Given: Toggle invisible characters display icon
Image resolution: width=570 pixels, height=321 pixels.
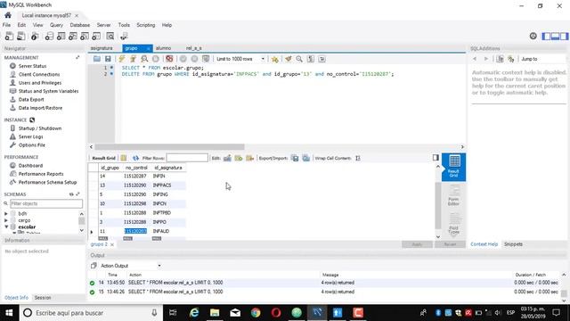Looking at the screenshot, I should pyautogui.click(x=311, y=59).
